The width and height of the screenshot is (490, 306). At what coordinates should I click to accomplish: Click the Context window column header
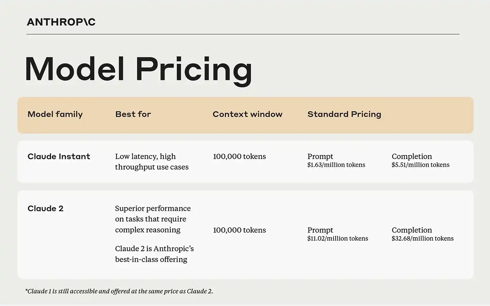tap(247, 114)
